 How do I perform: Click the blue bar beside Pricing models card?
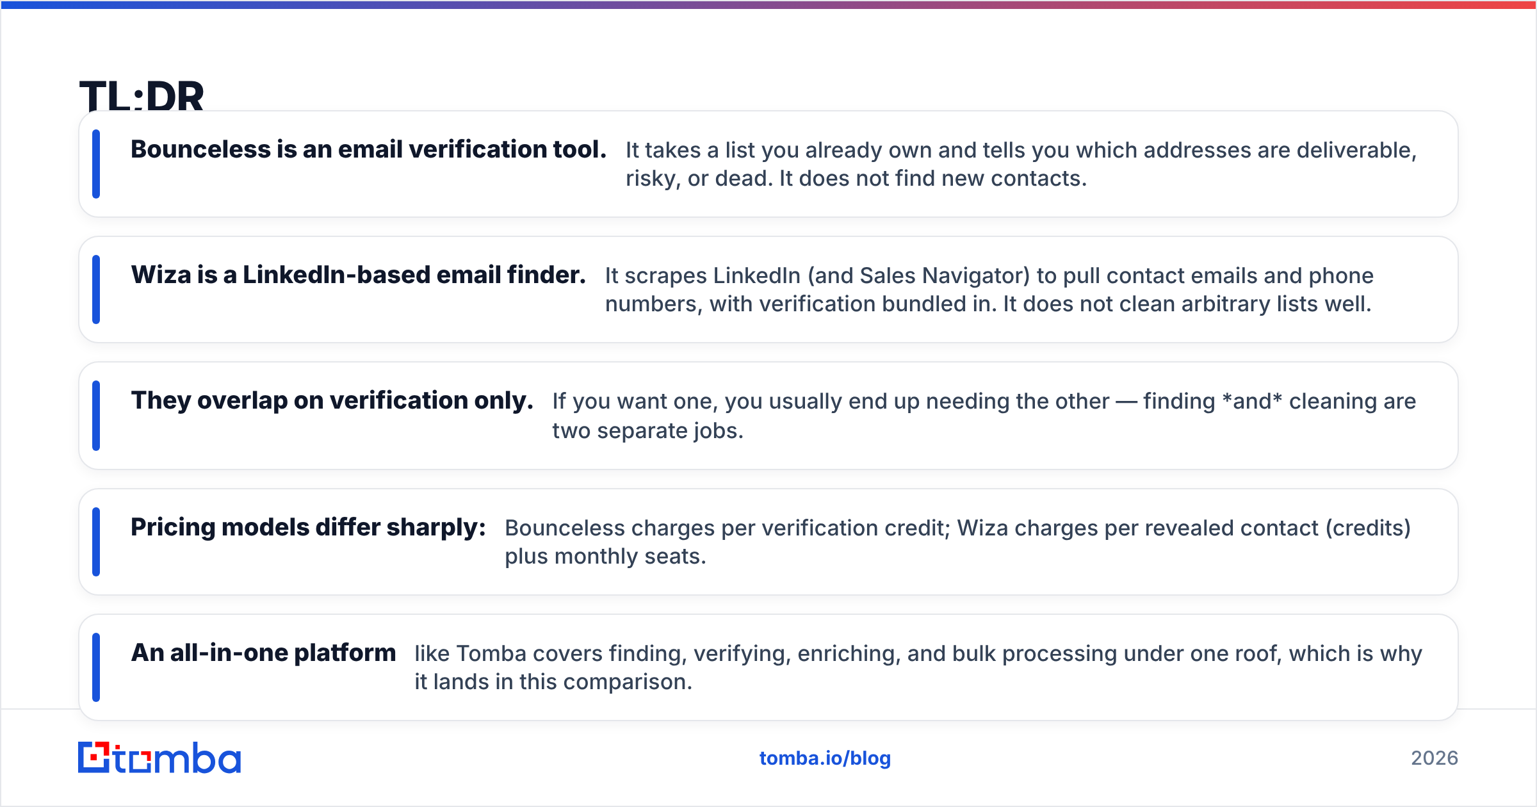(96, 542)
